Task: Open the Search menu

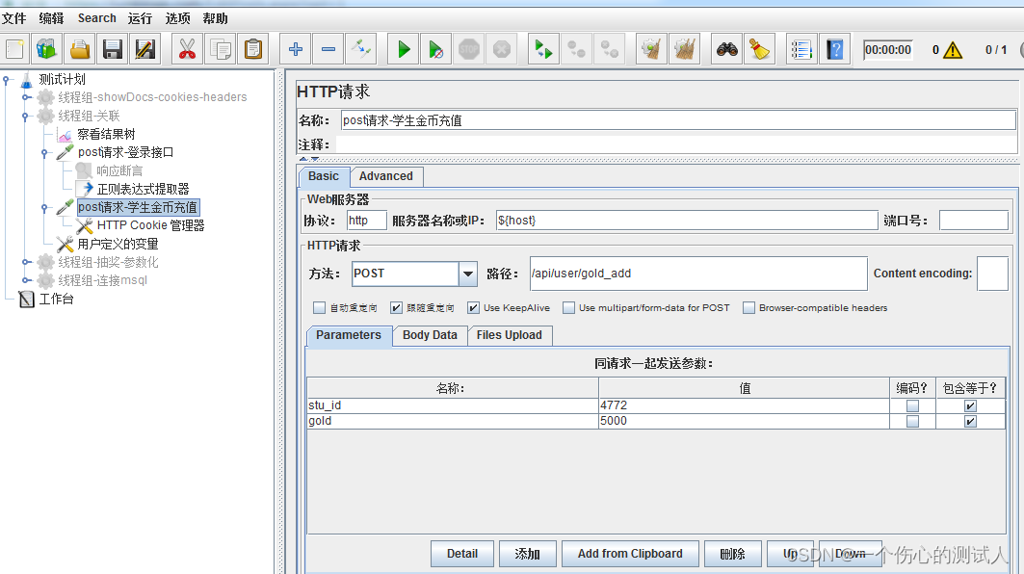Action: pos(96,18)
